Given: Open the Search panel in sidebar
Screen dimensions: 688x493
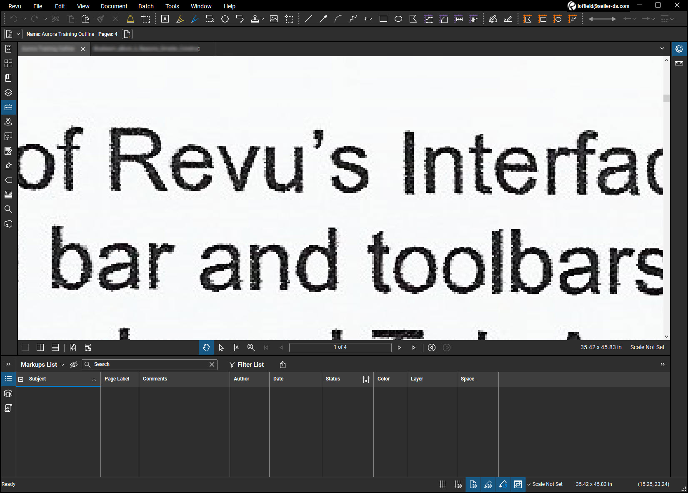Looking at the screenshot, I should 8,209.
